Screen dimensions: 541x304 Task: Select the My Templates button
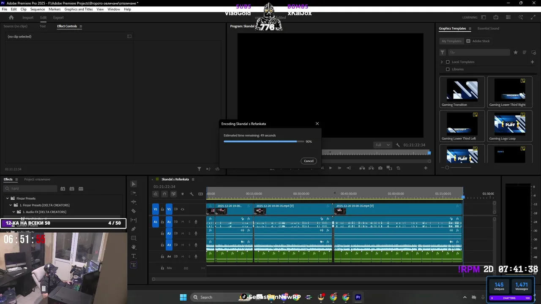point(451,41)
